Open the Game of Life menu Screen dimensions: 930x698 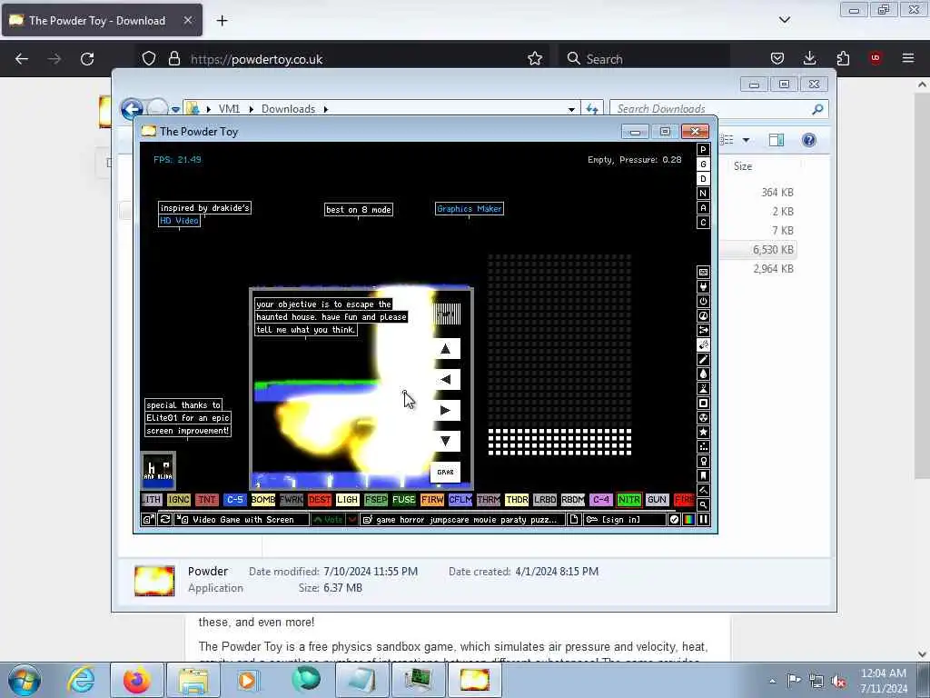pyautogui.click(x=703, y=446)
